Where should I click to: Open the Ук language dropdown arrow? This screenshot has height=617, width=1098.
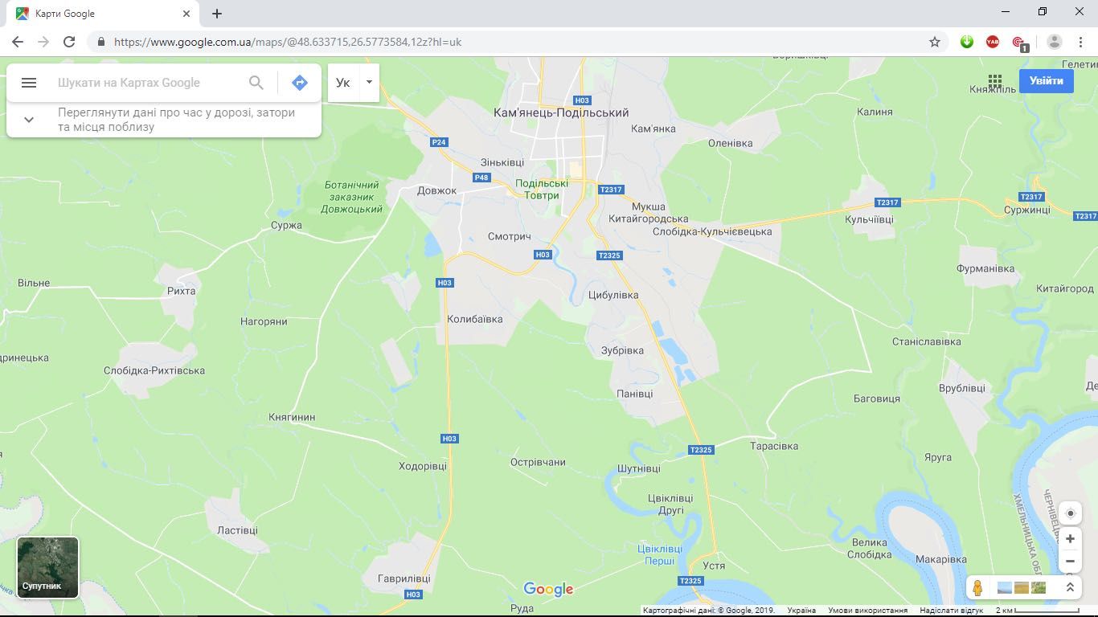(369, 83)
